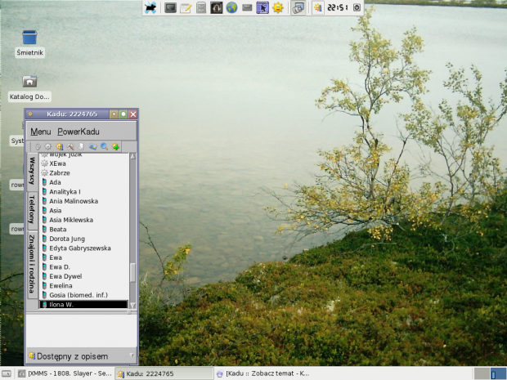Switch to Kadu :: Zobacz temat taskbar entry
Image resolution: width=507 pixels, height=380 pixels.
(262, 373)
